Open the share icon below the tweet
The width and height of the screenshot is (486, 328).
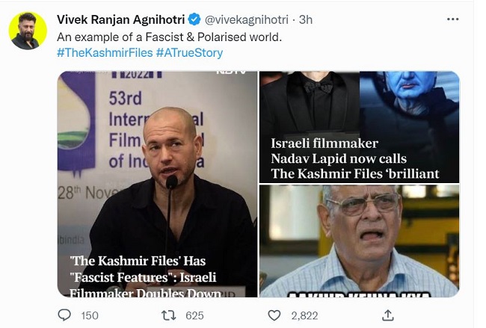pyautogui.click(x=387, y=316)
